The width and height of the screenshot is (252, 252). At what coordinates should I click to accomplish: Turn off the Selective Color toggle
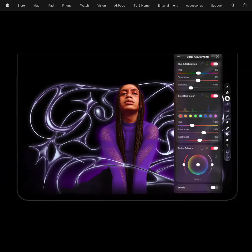pyautogui.click(x=214, y=96)
